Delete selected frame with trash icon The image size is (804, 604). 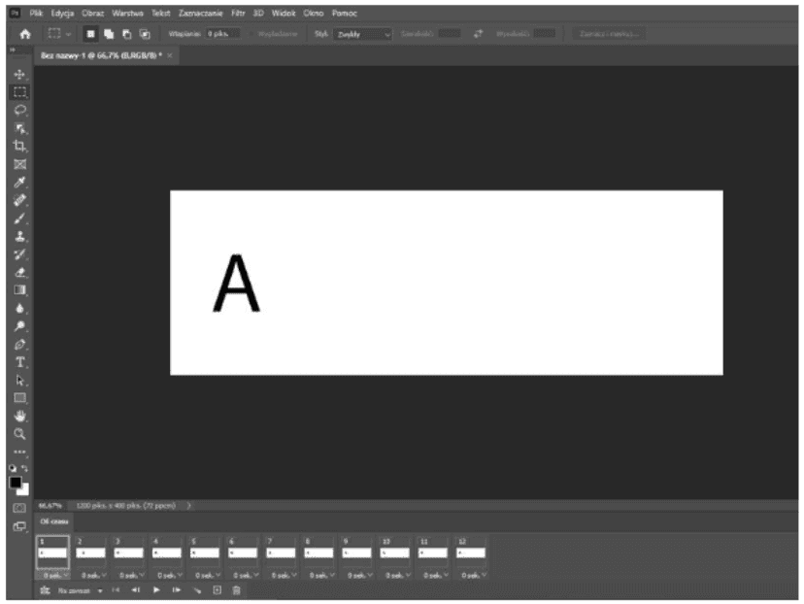click(236, 590)
